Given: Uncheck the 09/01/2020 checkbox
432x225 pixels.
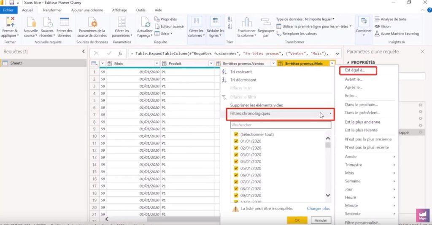Looking at the screenshot, I should 236,195.
